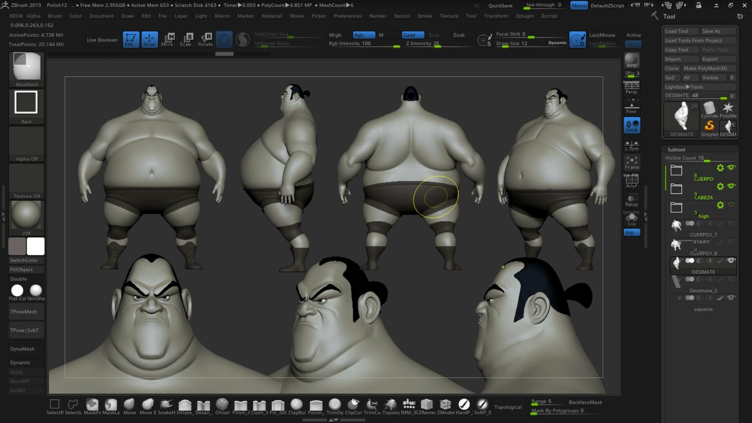The height and width of the screenshot is (423, 752).
Task: Select the TrimDynamic brush
Action: tap(334, 407)
